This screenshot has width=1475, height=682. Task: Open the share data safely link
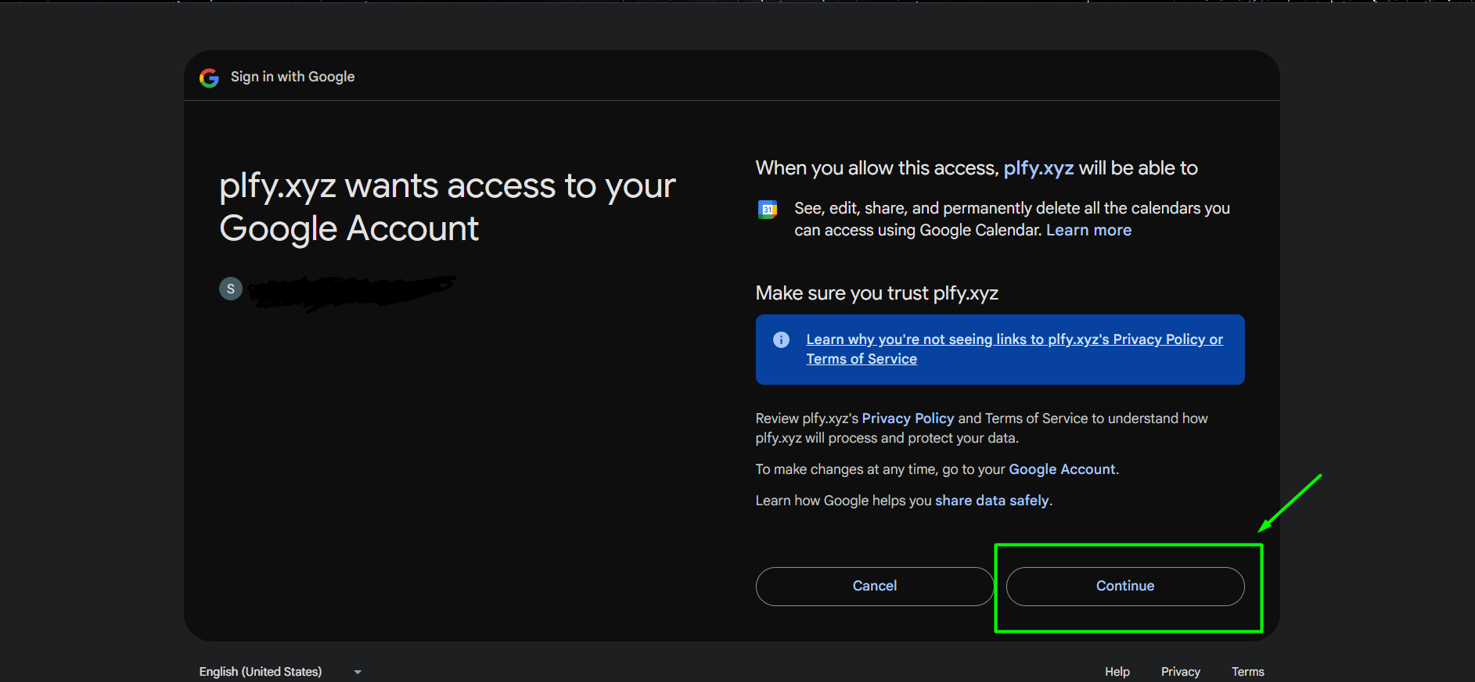(x=991, y=501)
